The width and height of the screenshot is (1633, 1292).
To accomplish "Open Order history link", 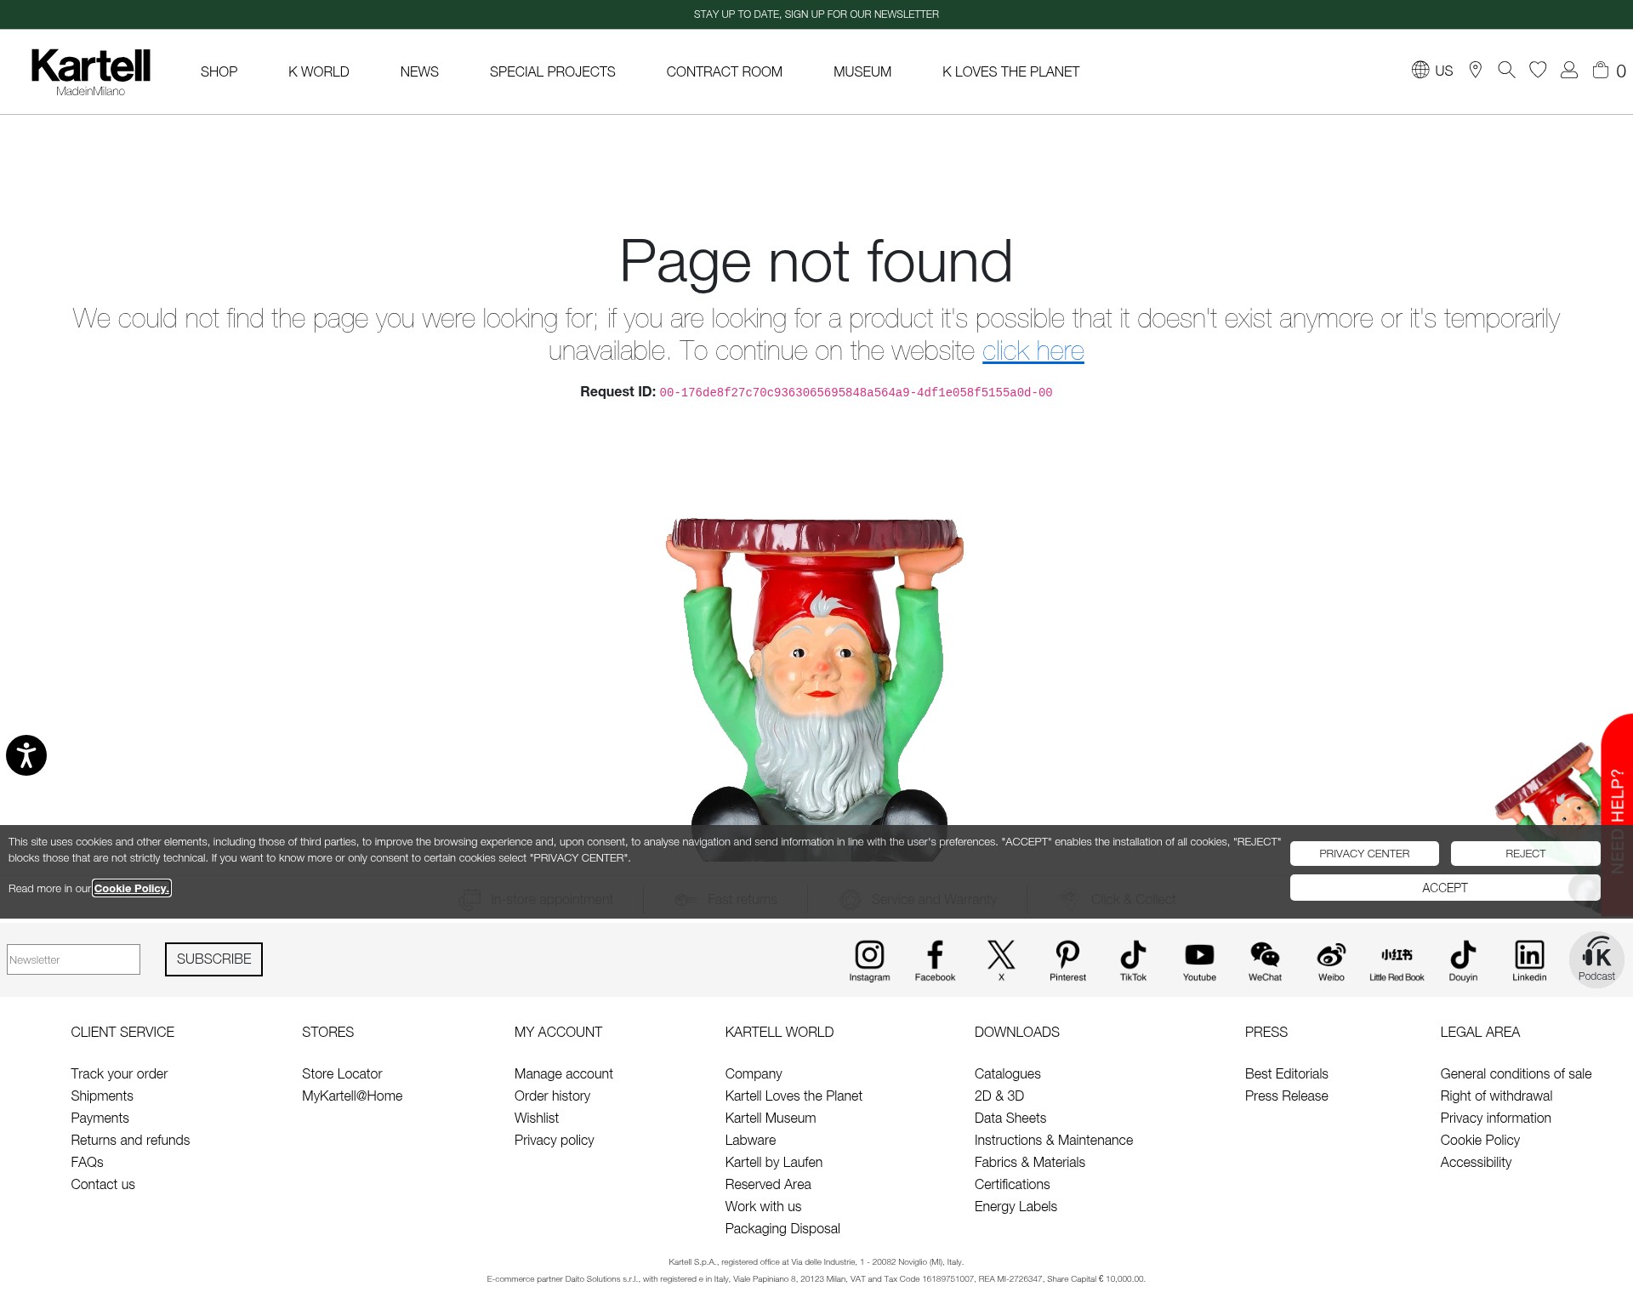I will tap(552, 1096).
